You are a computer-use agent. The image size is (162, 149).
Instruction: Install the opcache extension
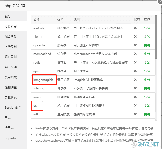click(147, 45)
